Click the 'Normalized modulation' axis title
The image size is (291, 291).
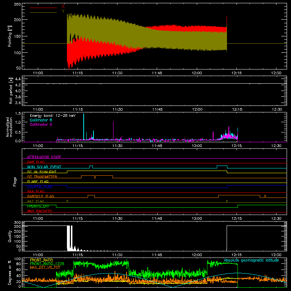click(x=9, y=127)
